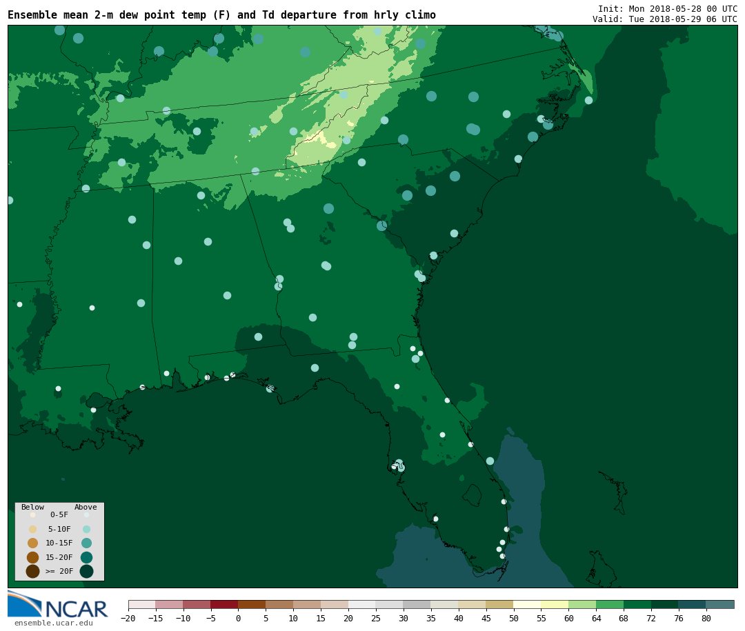Select the 15-20F Below legend circle
Screen dimensions: 745x631
[x=32, y=557]
